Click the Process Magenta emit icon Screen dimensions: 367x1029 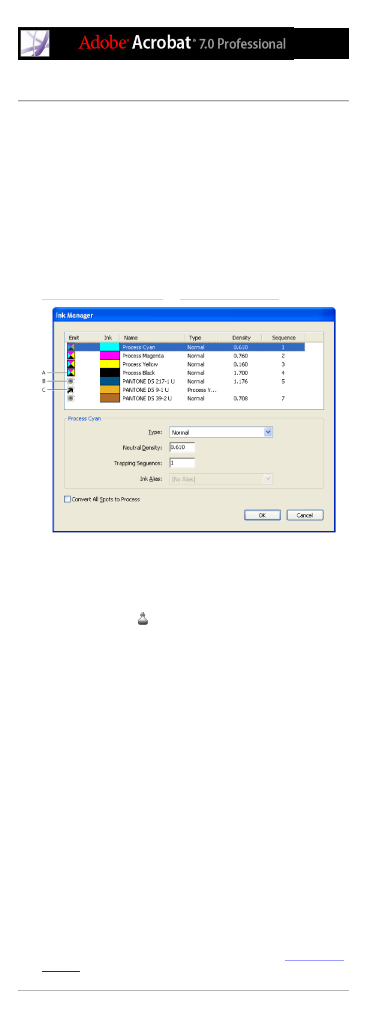pos(71,355)
